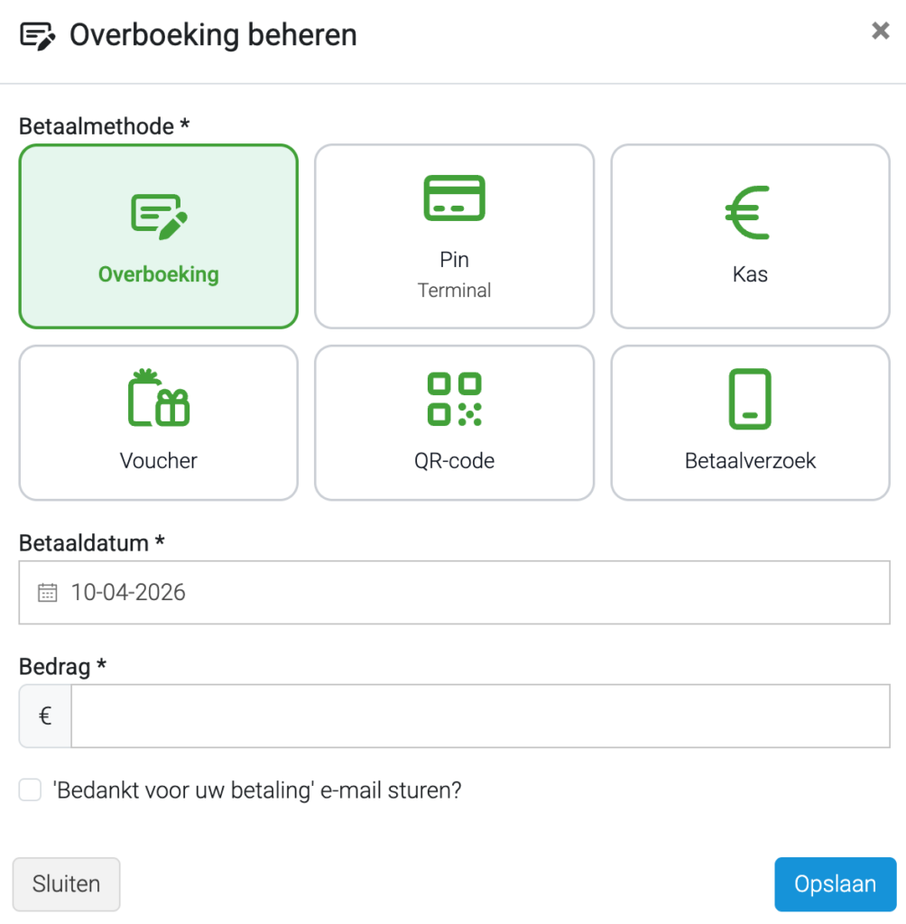Select the Kas euro icon

coord(747,213)
